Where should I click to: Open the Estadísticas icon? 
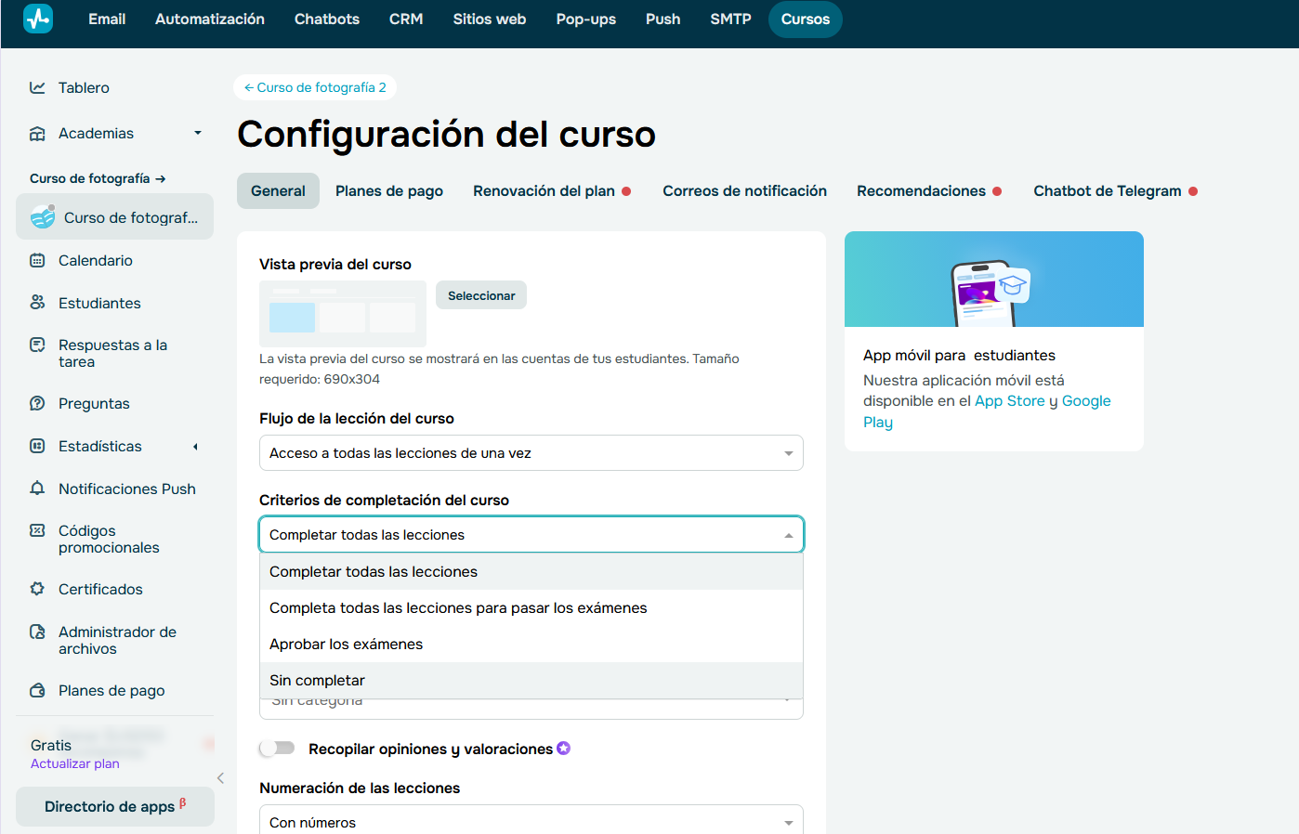point(37,447)
